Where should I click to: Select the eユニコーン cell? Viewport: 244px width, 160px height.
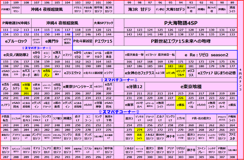point(47,55)
